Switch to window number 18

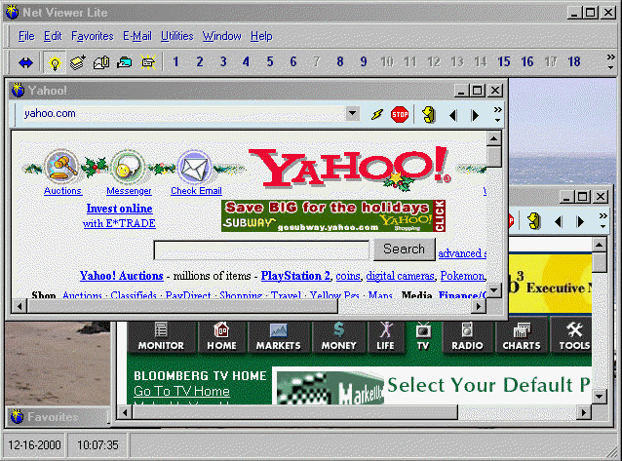(x=574, y=62)
